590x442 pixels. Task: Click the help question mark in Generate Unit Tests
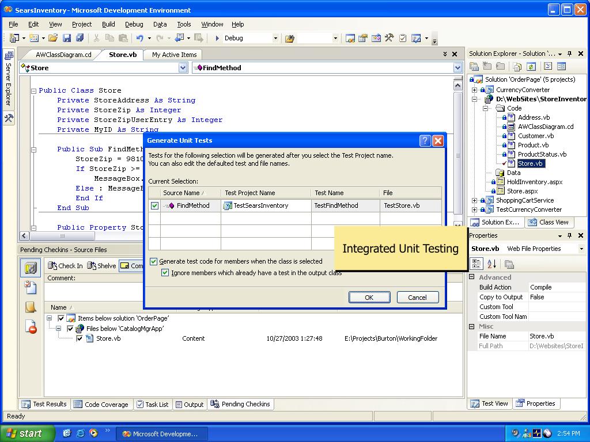click(x=425, y=140)
